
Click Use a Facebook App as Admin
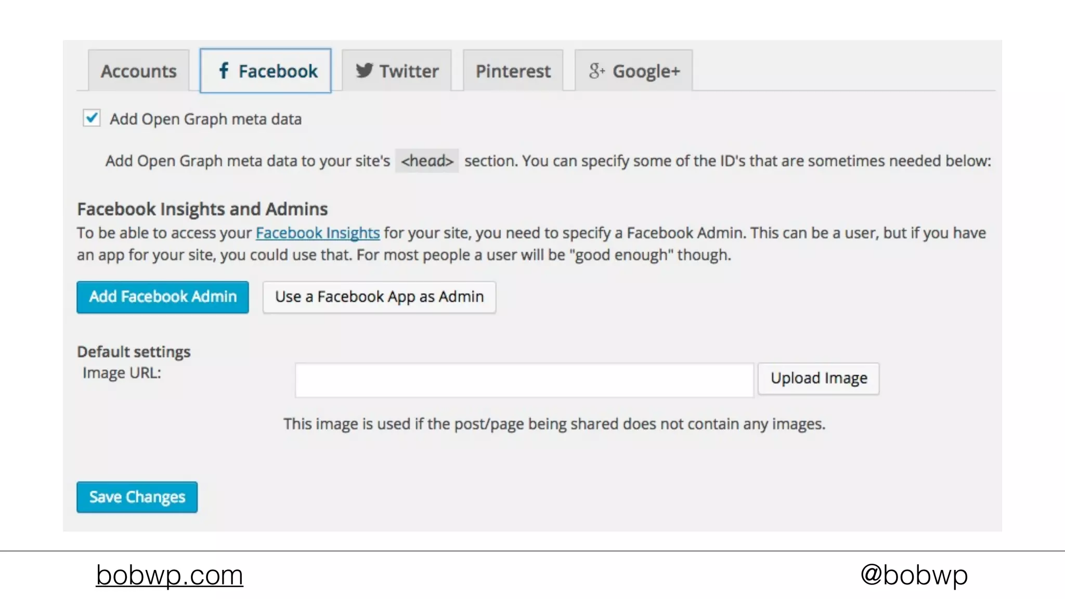pos(379,297)
